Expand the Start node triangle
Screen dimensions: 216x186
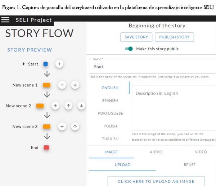pyautogui.click(x=24, y=64)
